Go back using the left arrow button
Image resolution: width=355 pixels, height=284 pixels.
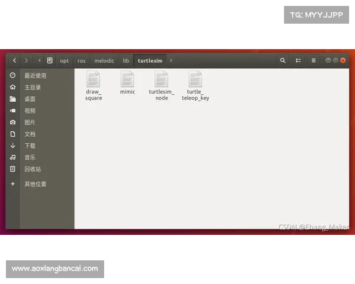coord(14,60)
